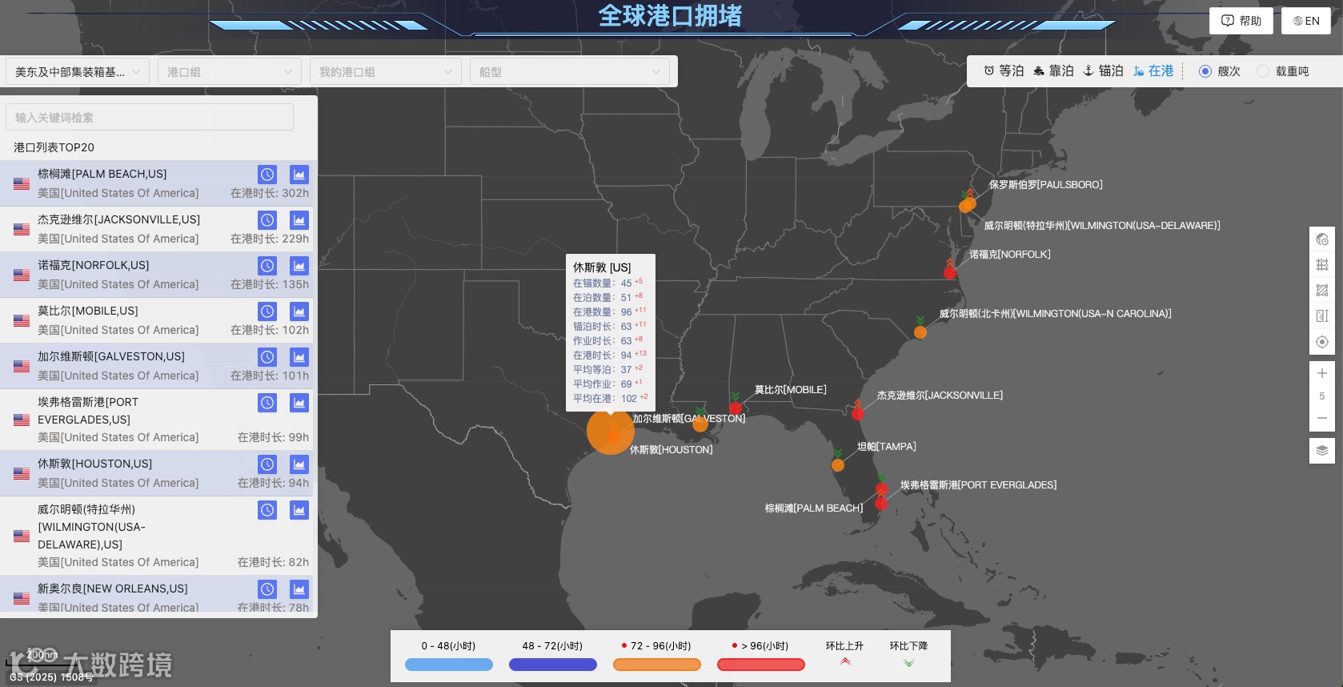This screenshot has height=687, width=1343.
Task: Click the 帮助 help button
Action: pyautogui.click(x=1241, y=21)
